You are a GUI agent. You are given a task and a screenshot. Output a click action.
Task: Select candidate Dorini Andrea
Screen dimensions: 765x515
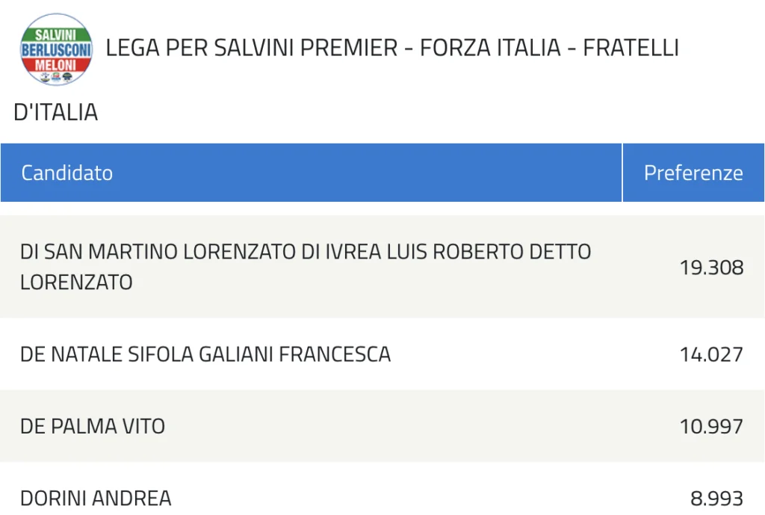click(x=96, y=498)
